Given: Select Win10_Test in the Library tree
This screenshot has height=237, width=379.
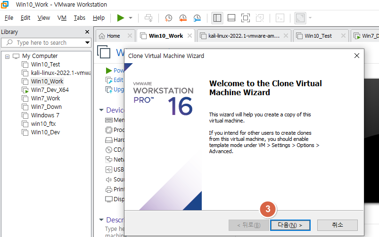Looking at the screenshot, I should click(x=45, y=65).
